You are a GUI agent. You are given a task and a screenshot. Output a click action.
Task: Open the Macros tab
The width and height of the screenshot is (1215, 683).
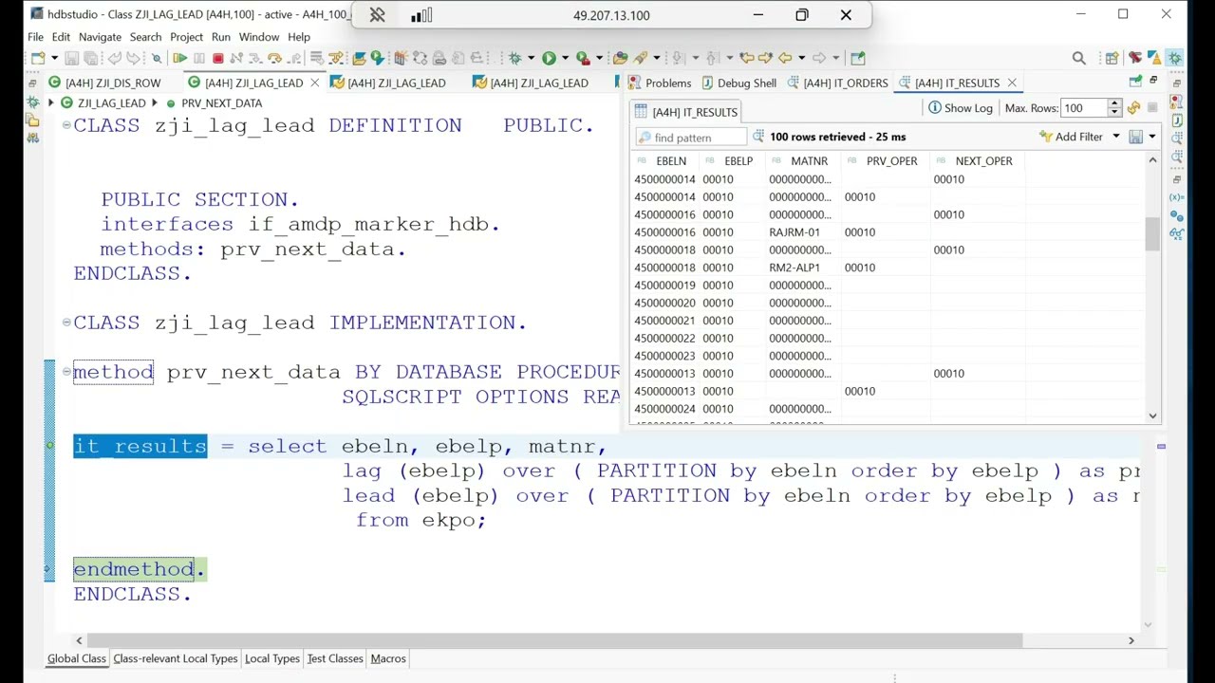coord(388,658)
